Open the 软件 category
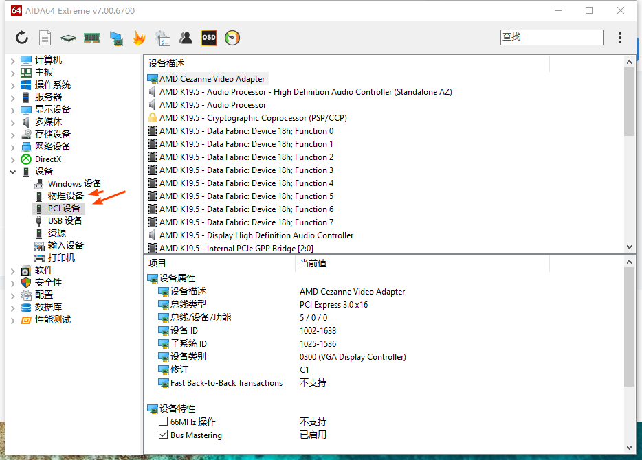The width and height of the screenshot is (642, 460). (x=44, y=270)
